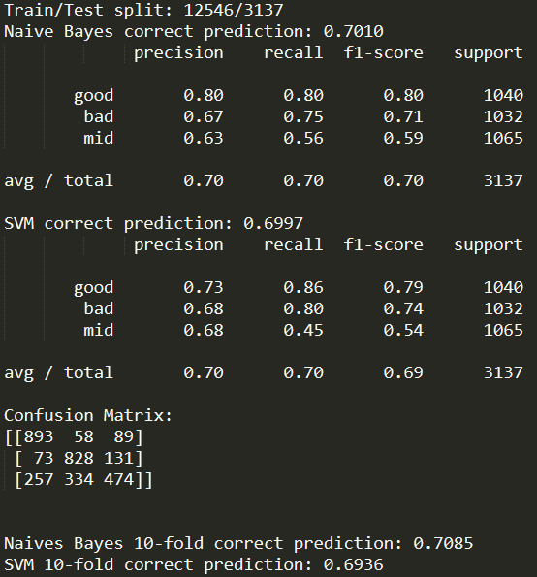The height and width of the screenshot is (577, 537).
Task: Click the second table's 'recall' header
Action: (294, 244)
